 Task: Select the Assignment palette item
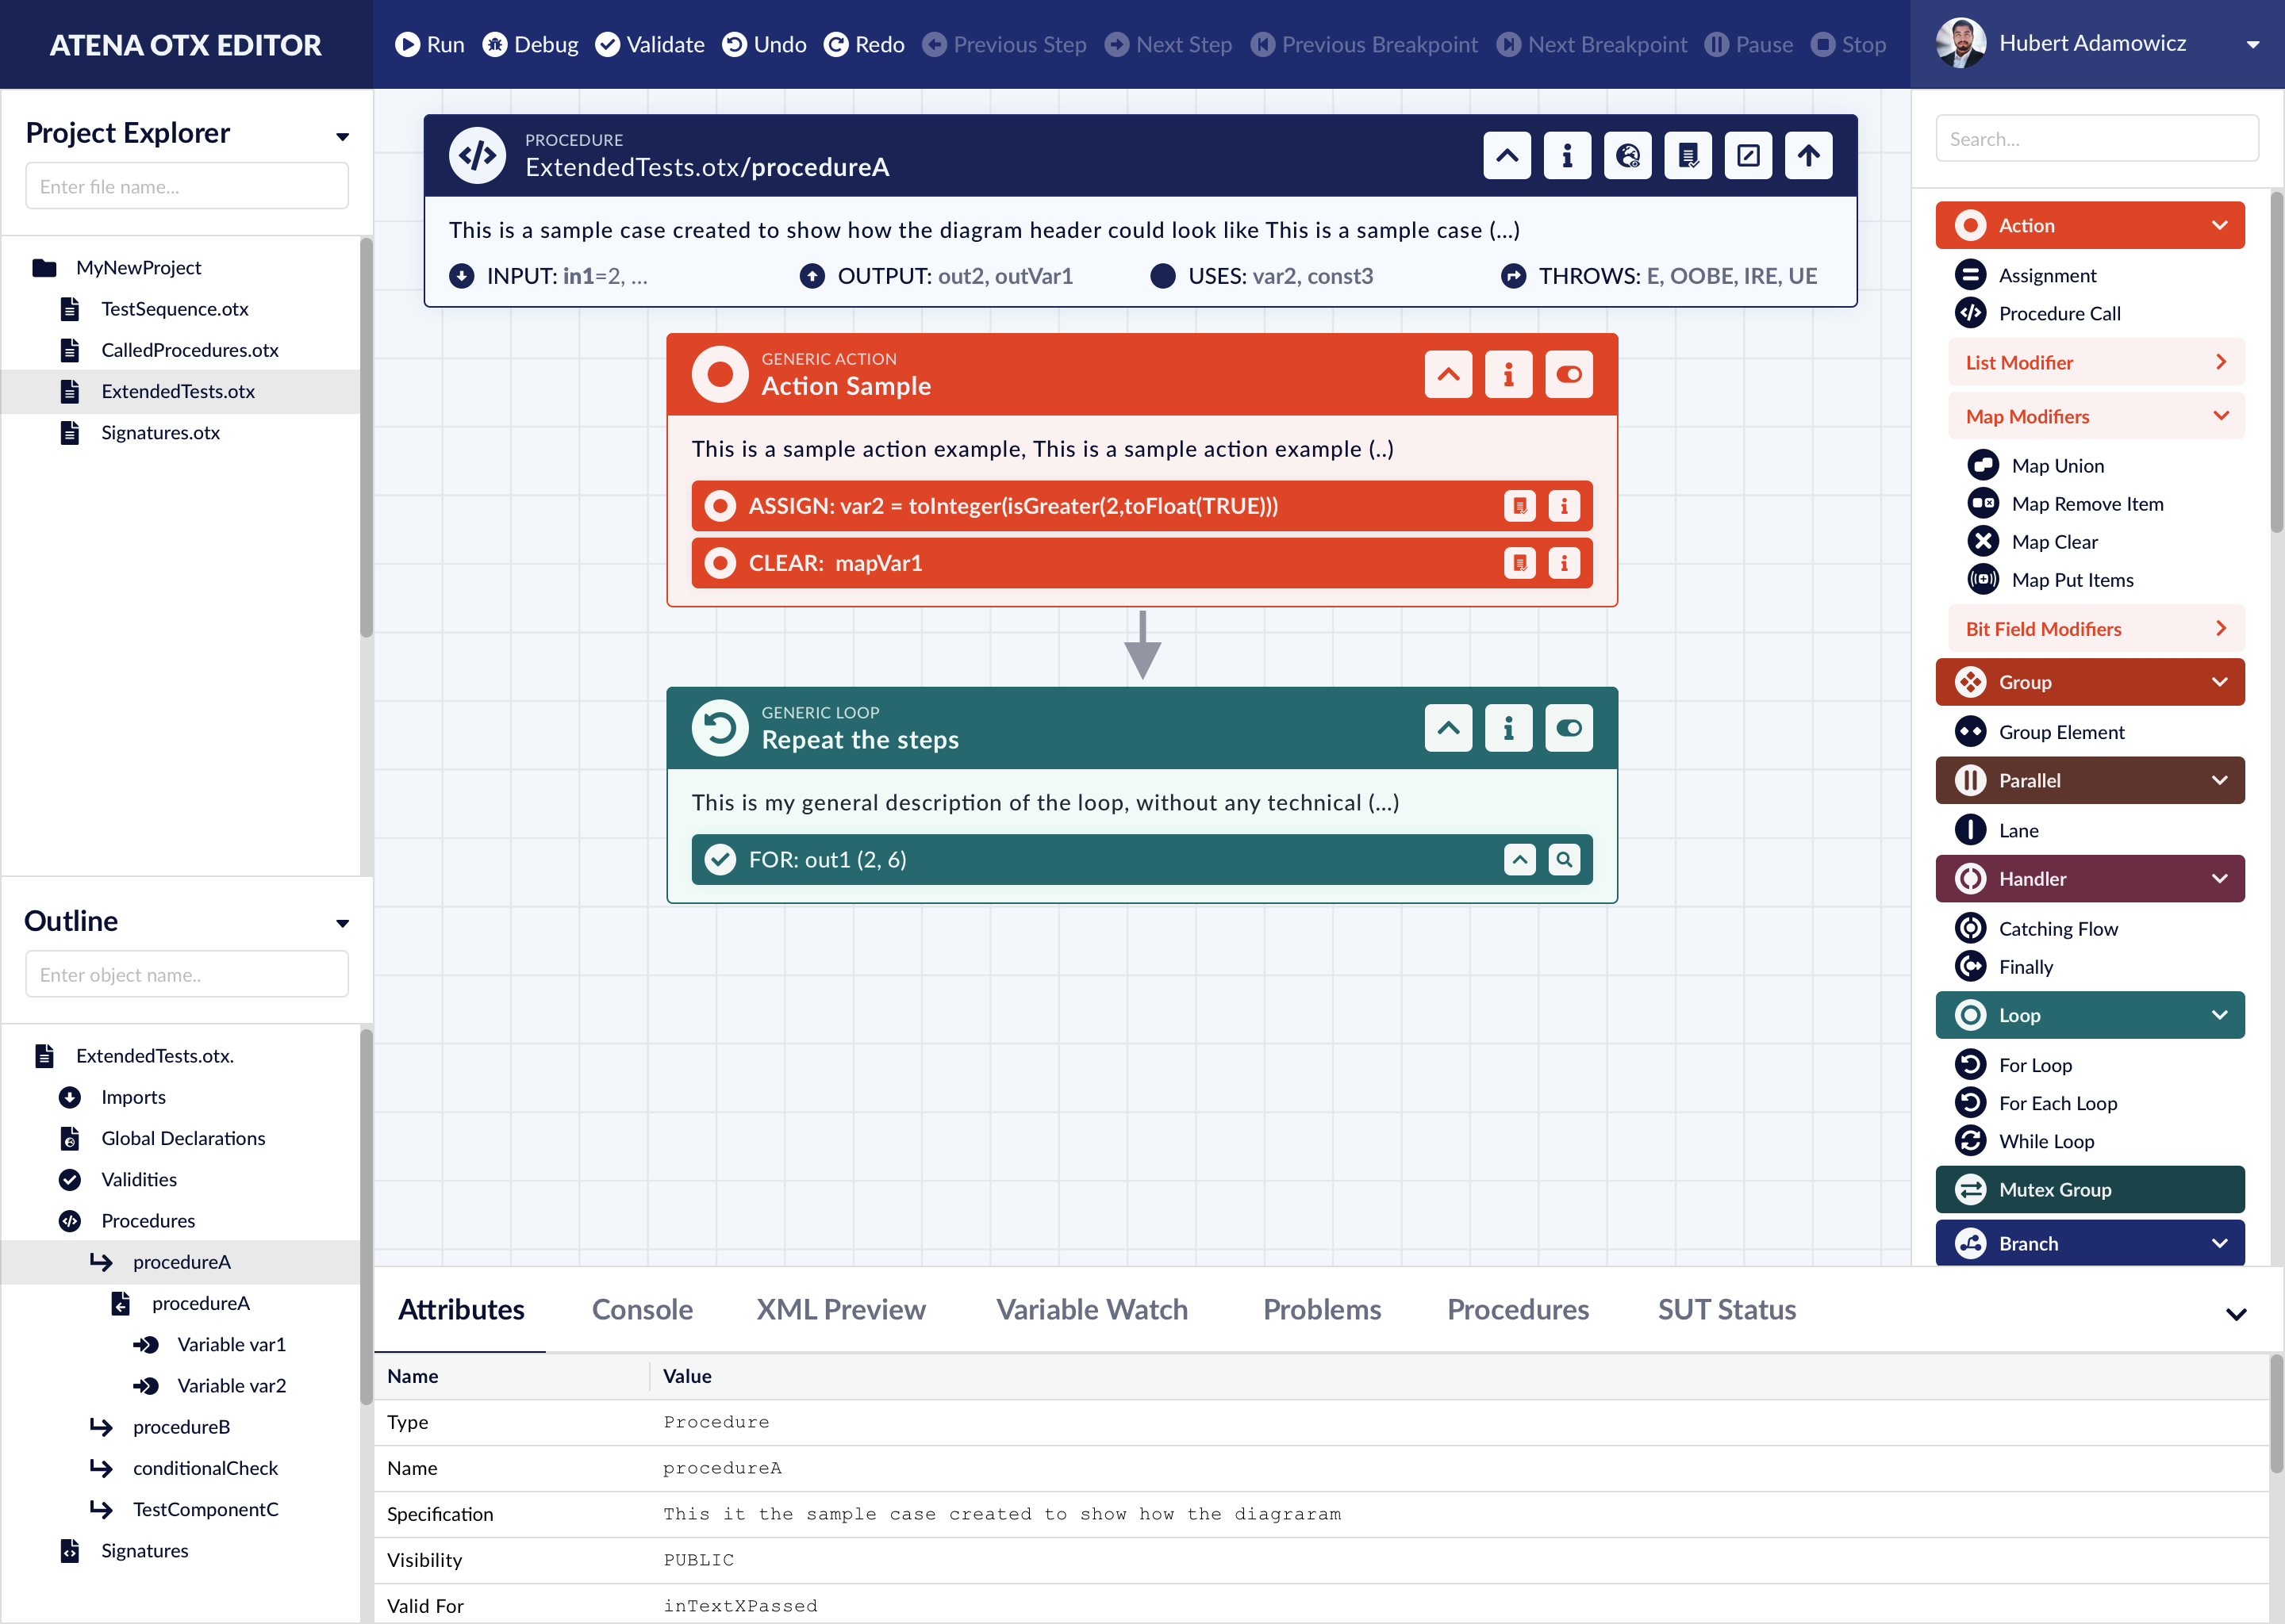pos(2026,275)
